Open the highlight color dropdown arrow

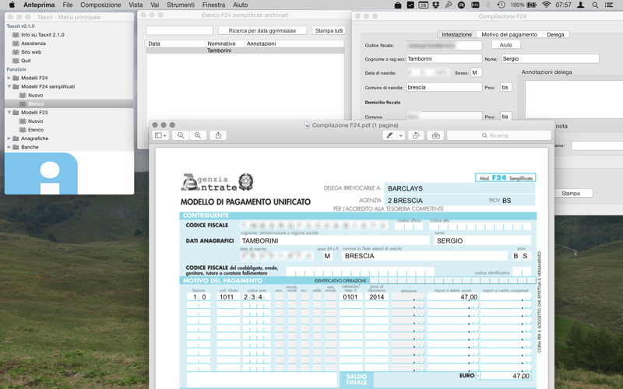400,135
